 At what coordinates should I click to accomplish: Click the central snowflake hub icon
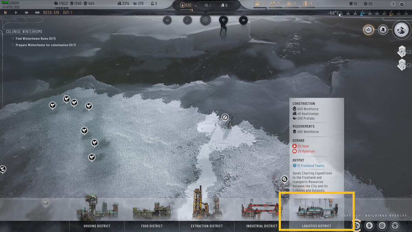205,20
